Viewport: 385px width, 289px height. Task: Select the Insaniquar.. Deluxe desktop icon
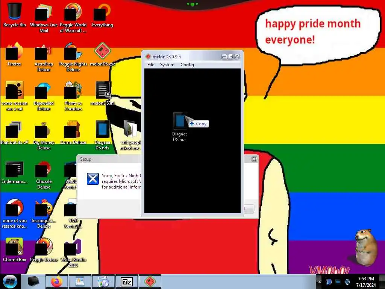click(x=44, y=214)
